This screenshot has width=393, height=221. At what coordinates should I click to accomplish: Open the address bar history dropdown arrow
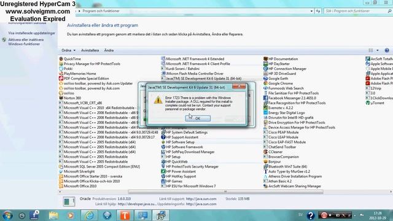[x=311, y=11]
